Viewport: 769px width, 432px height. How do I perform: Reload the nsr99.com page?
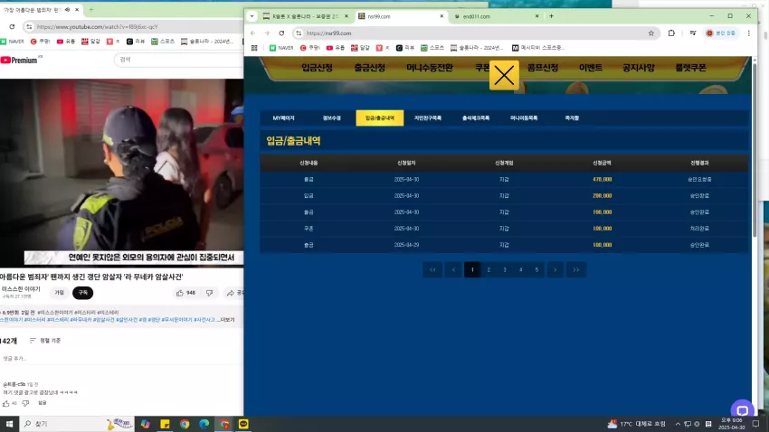(x=281, y=33)
